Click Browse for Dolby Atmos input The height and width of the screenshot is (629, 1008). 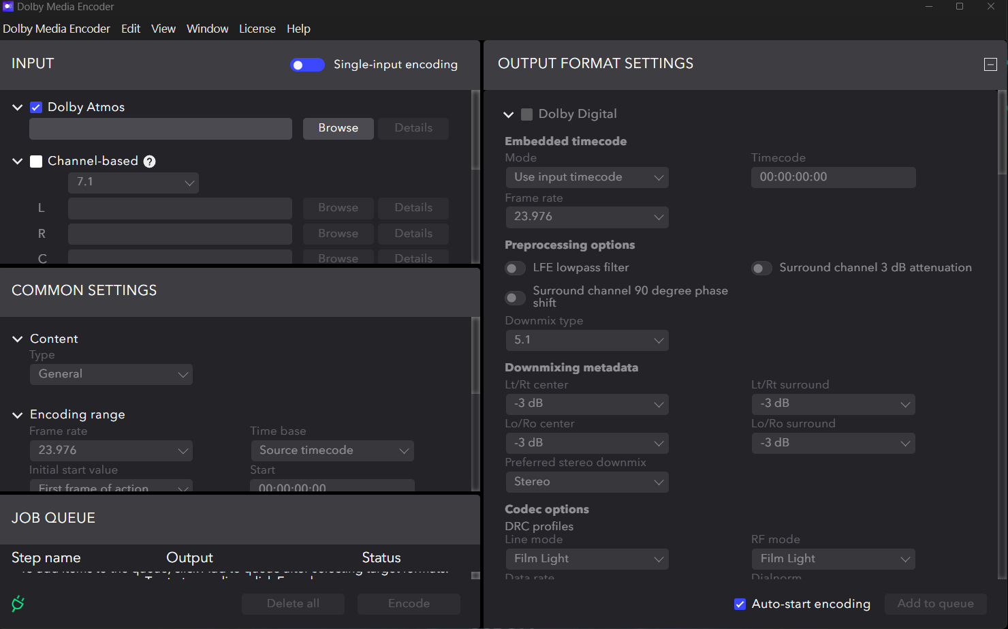pyautogui.click(x=338, y=128)
